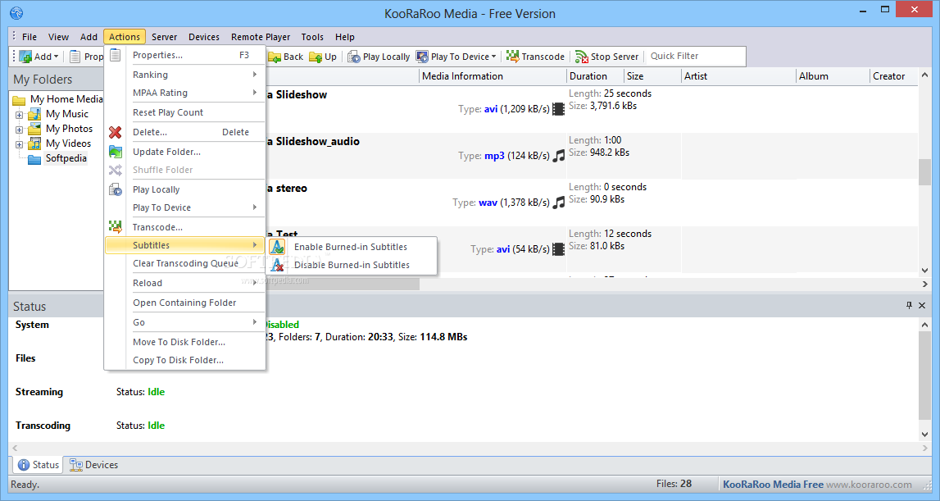Image resolution: width=940 pixels, height=501 pixels.
Task: Click the My Music folder icon
Action: click(x=34, y=114)
